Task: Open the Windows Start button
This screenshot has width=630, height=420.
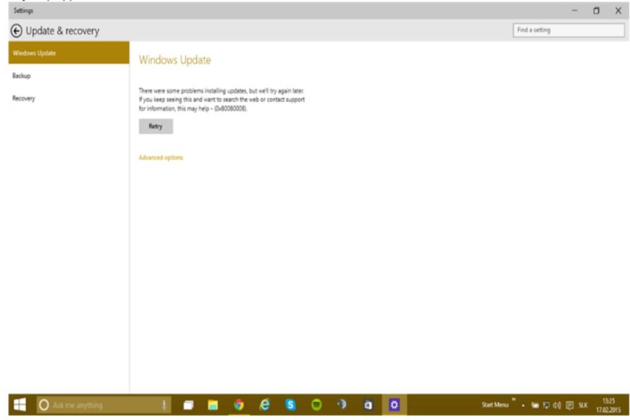Action: click(20, 405)
